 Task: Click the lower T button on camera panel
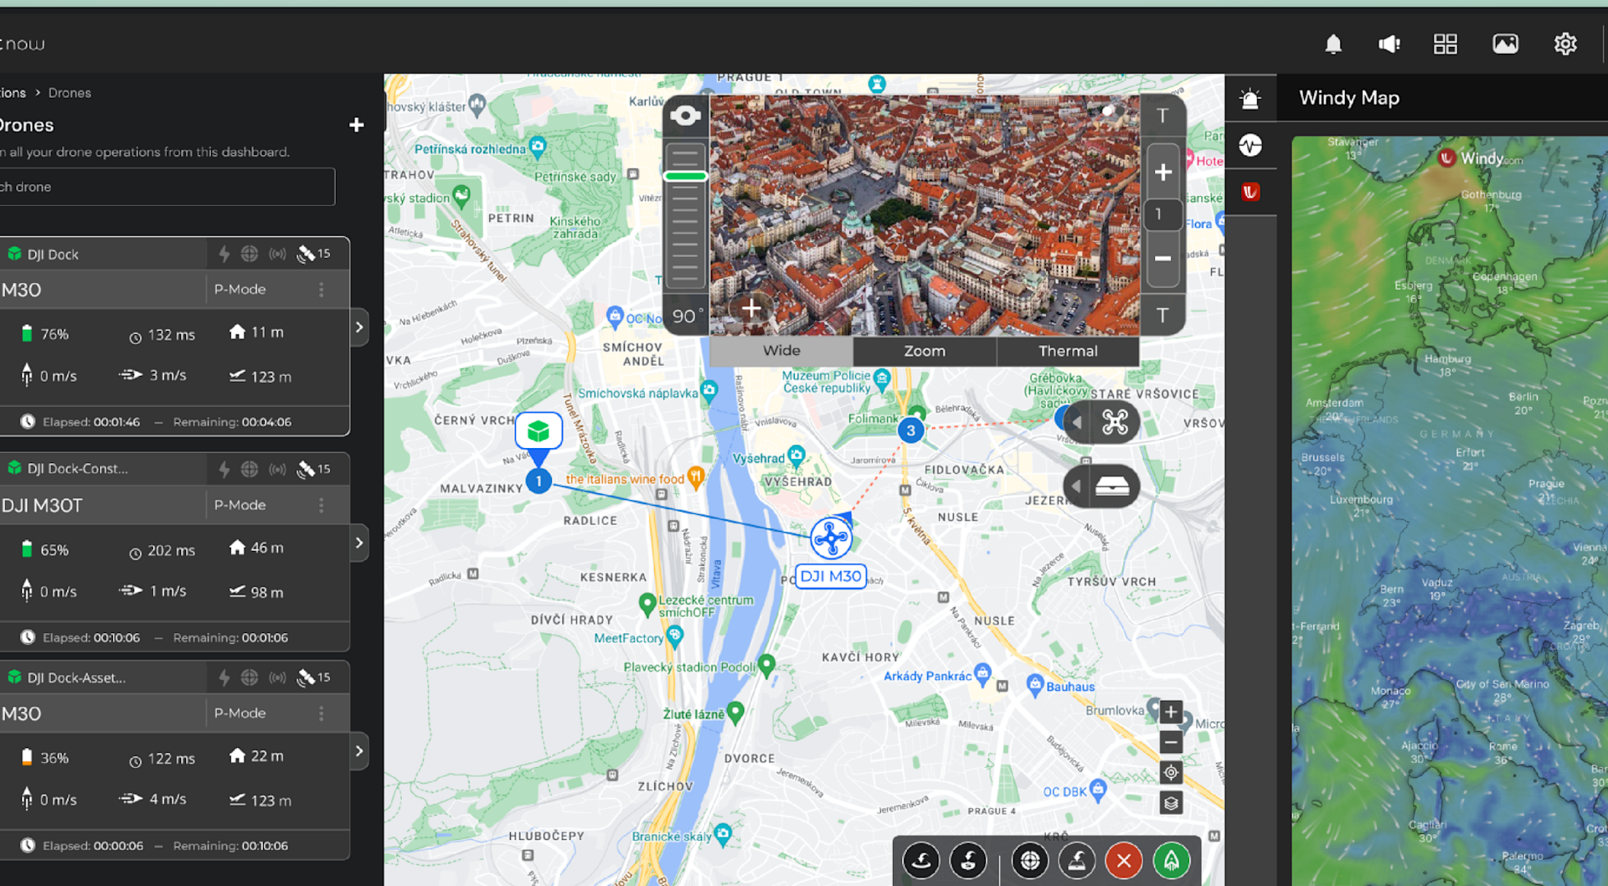(x=1162, y=316)
